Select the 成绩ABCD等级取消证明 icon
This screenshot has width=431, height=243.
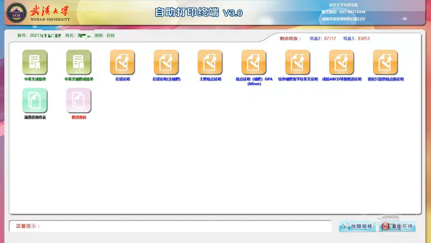(x=342, y=62)
